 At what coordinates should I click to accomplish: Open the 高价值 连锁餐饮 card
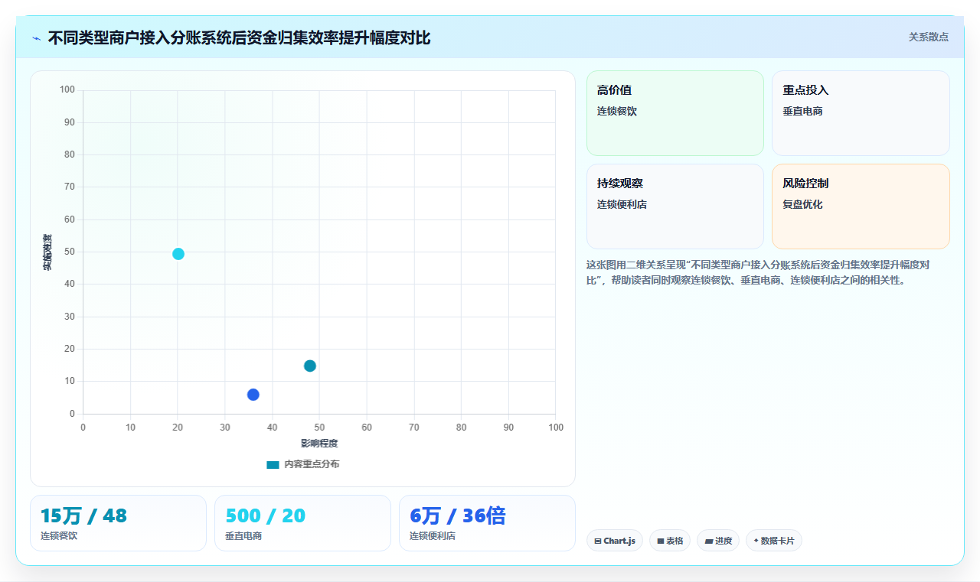675,113
